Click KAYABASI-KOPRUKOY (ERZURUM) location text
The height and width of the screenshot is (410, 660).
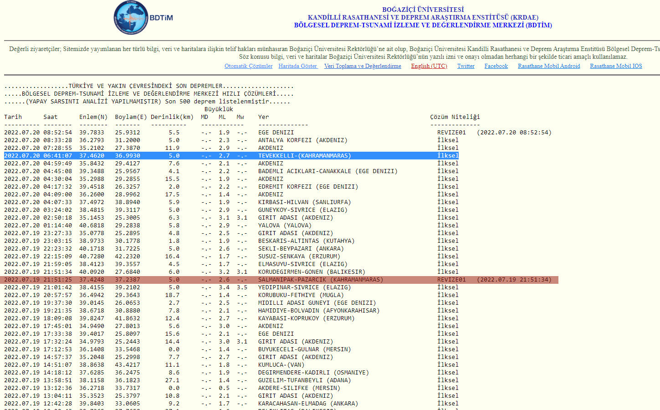pos(307,318)
